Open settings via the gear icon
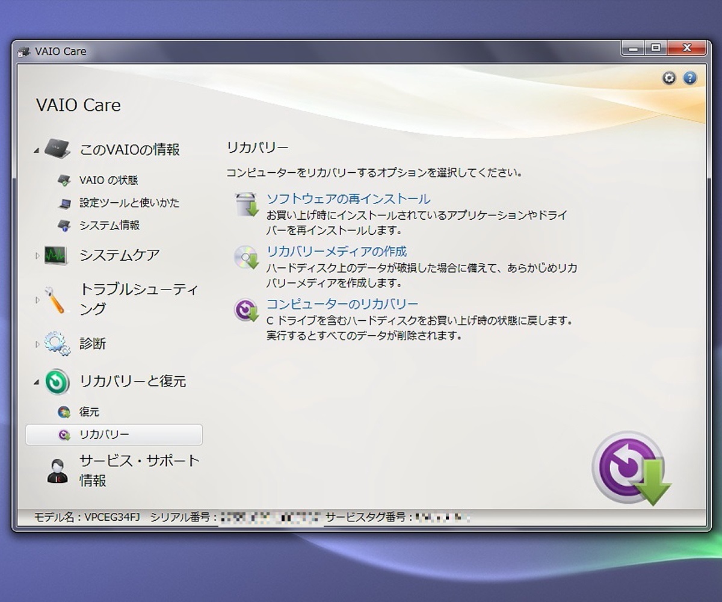This screenshot has height=602, width=722. 669,78
